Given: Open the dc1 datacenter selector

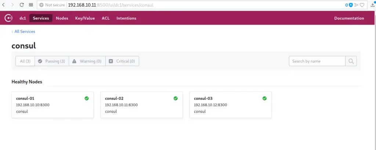Looking at the screenshot, I should [x=23, y=18].
